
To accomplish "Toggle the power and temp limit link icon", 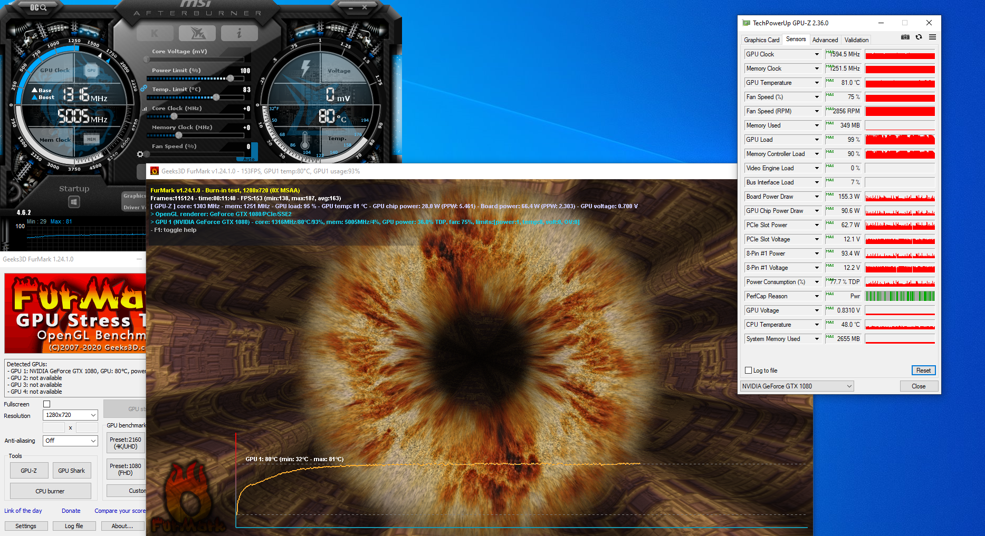I will (144, 89).
